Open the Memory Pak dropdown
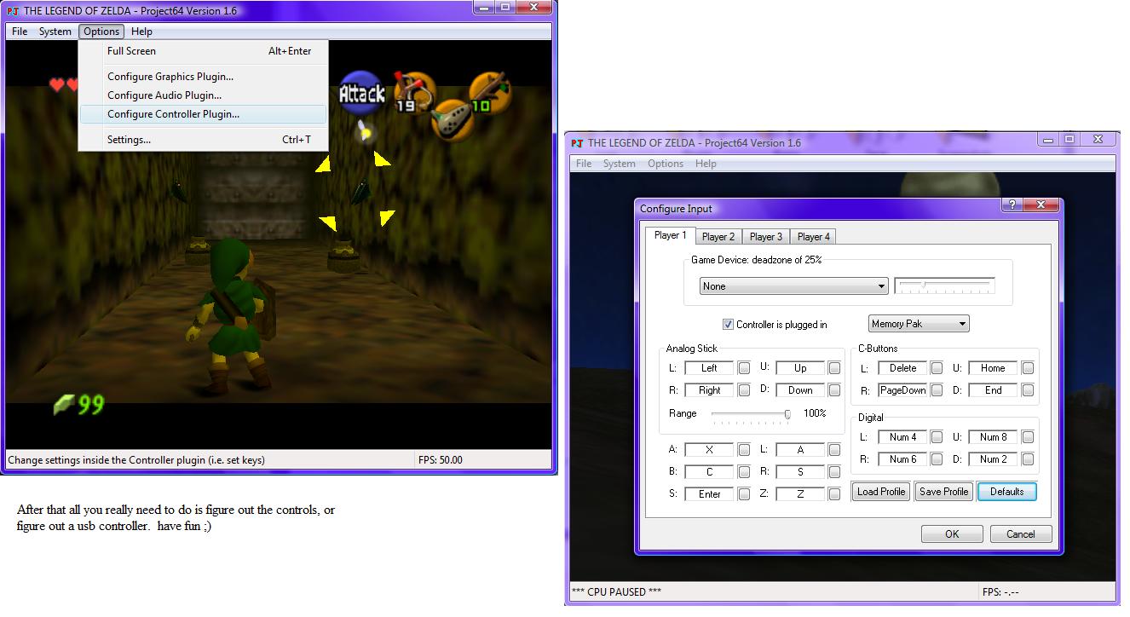 pos(919,324)
